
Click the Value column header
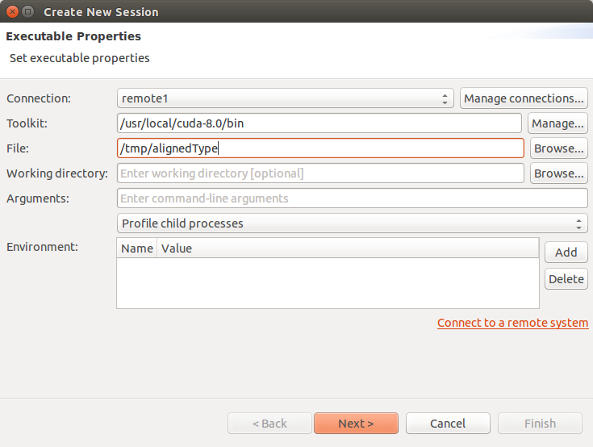(347, 249)
